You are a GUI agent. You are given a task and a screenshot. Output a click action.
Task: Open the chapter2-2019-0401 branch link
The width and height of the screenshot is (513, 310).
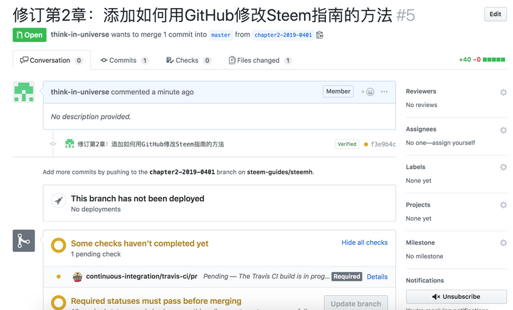tap(283, 35)
